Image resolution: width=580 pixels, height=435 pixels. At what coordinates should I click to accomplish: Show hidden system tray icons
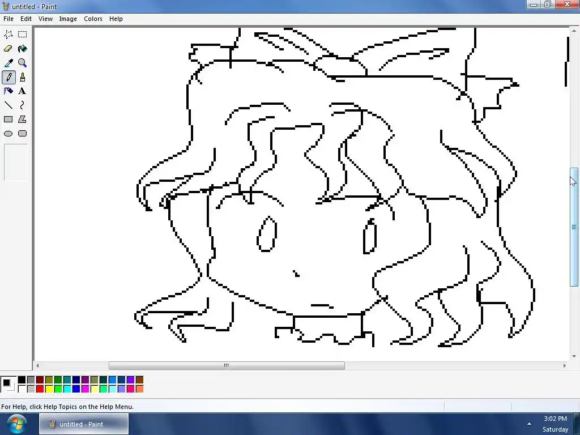point(530,424)
